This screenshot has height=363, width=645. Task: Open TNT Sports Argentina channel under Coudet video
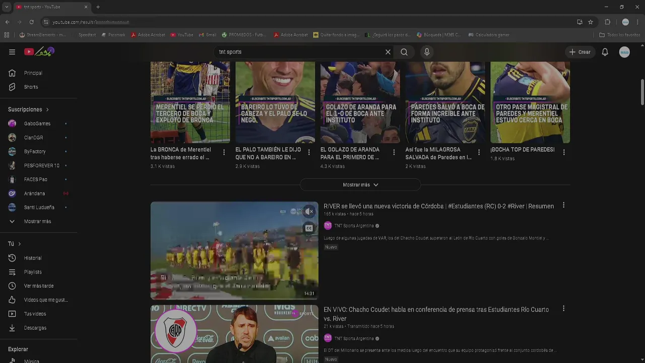click(x=354, y=338)
